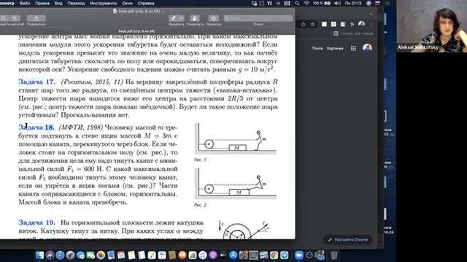Open the Картинки link in Chrome
This screenshot has width=467, height=262.
click(x=335, y=48)
